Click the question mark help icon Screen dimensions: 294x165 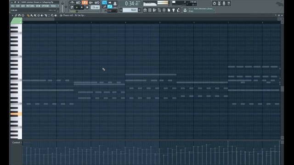pos(229,3)
